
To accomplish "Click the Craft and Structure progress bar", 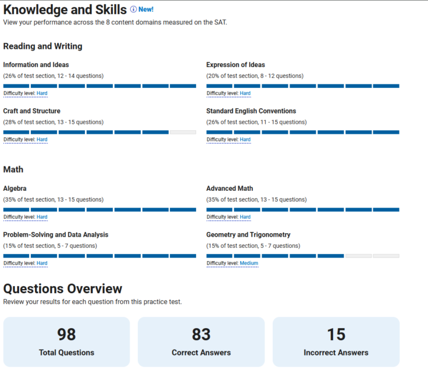I will pos(99,132).
